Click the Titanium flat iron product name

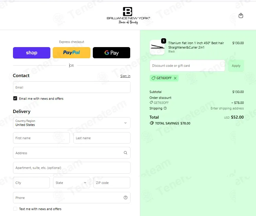point(196,45)
